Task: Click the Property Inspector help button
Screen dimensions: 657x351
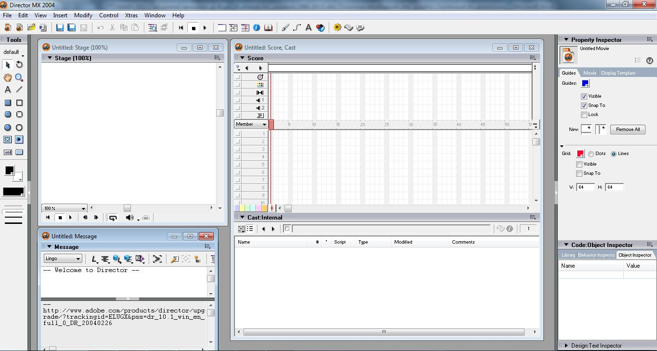Action: tap(649, 61)
